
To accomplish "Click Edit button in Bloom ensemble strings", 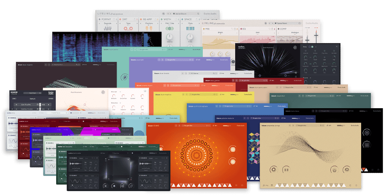I will point(329,126).
